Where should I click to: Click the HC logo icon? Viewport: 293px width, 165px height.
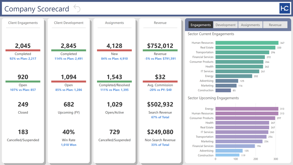[285, 8]
